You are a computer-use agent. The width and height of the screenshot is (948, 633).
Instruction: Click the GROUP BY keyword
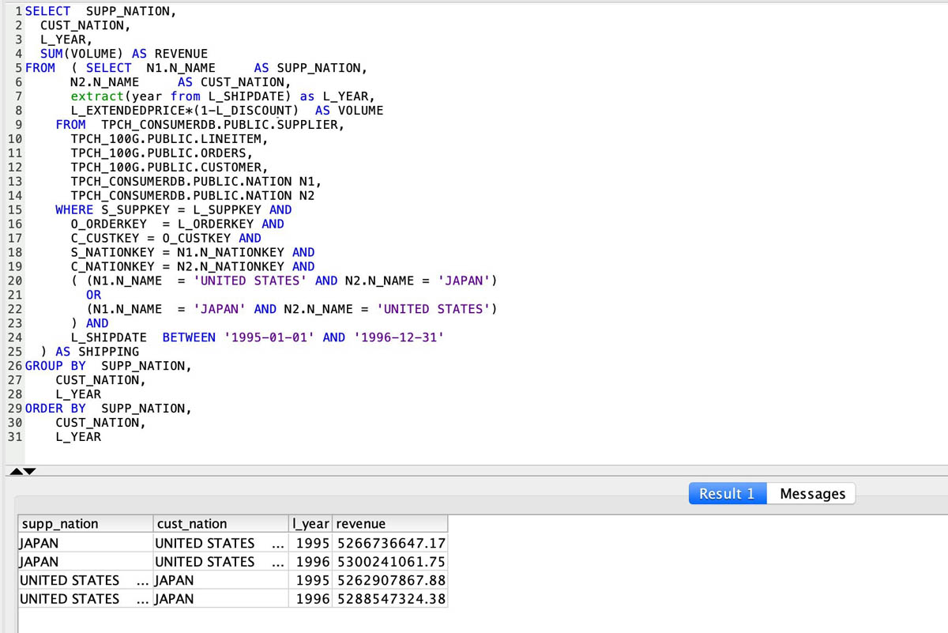pyautogui.click(x=55, y=367)
